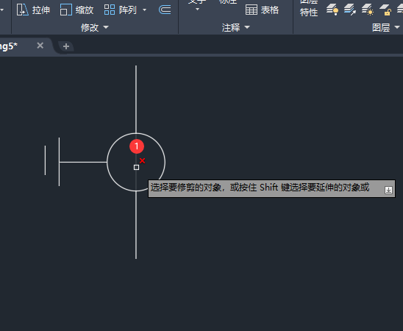Viewport: 403px width, 331px height.
Task: Select the Offset tool icon
Action: pyautogui.click(x=165, y=10)
